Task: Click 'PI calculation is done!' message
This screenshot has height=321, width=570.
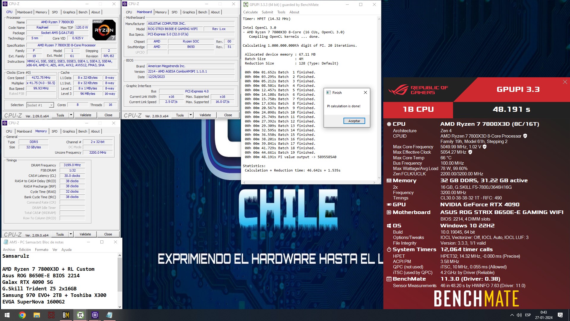Action: click(344, 106)
